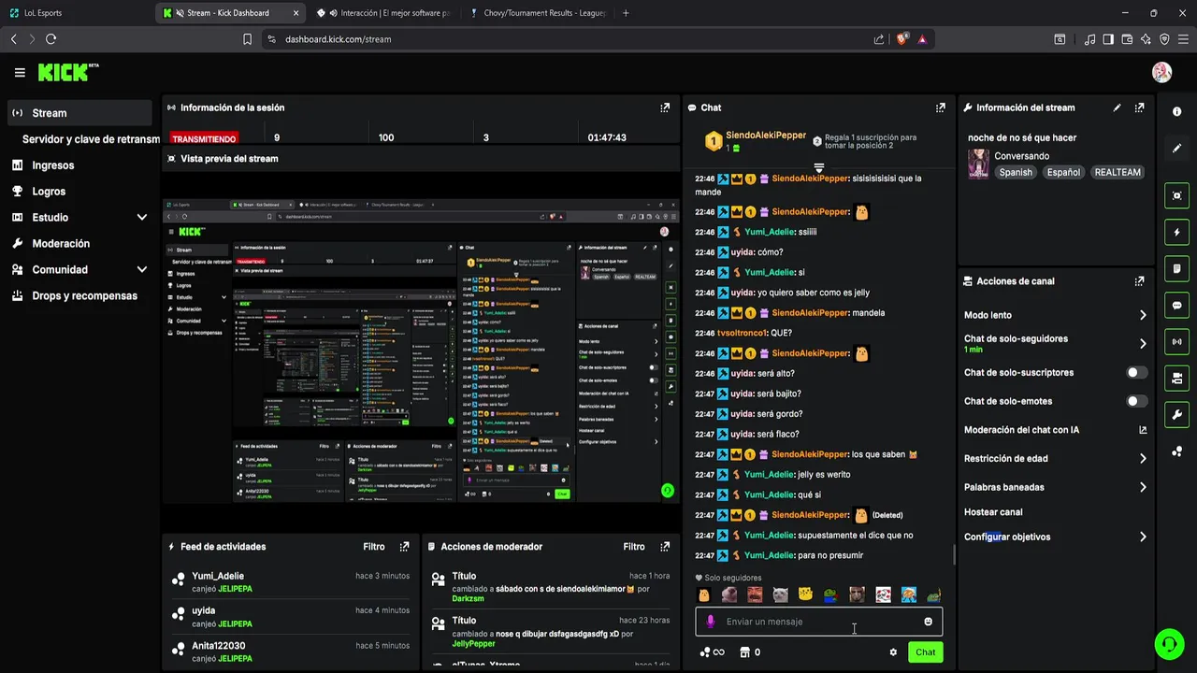Switch to Chovy/Tournament Results browser tab
Viewport: 1197px width, 673px height.
539,13
